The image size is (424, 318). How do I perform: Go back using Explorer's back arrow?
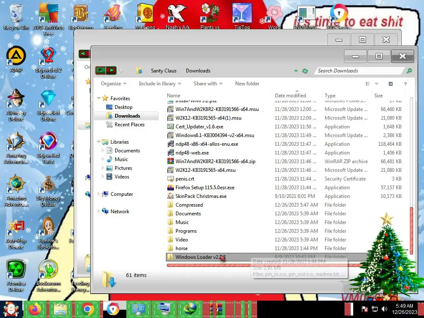(x=101, y=70)
